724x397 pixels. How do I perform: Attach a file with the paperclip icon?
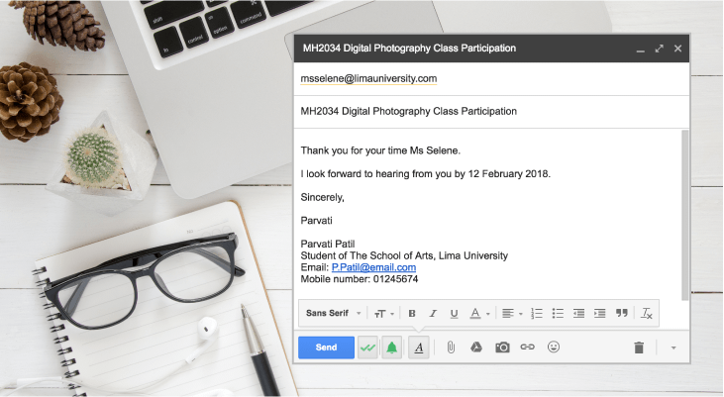click(450, 347)
